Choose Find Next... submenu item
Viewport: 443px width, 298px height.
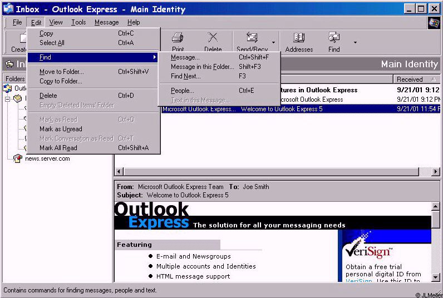pyautogui.click(x=220, y=76)
